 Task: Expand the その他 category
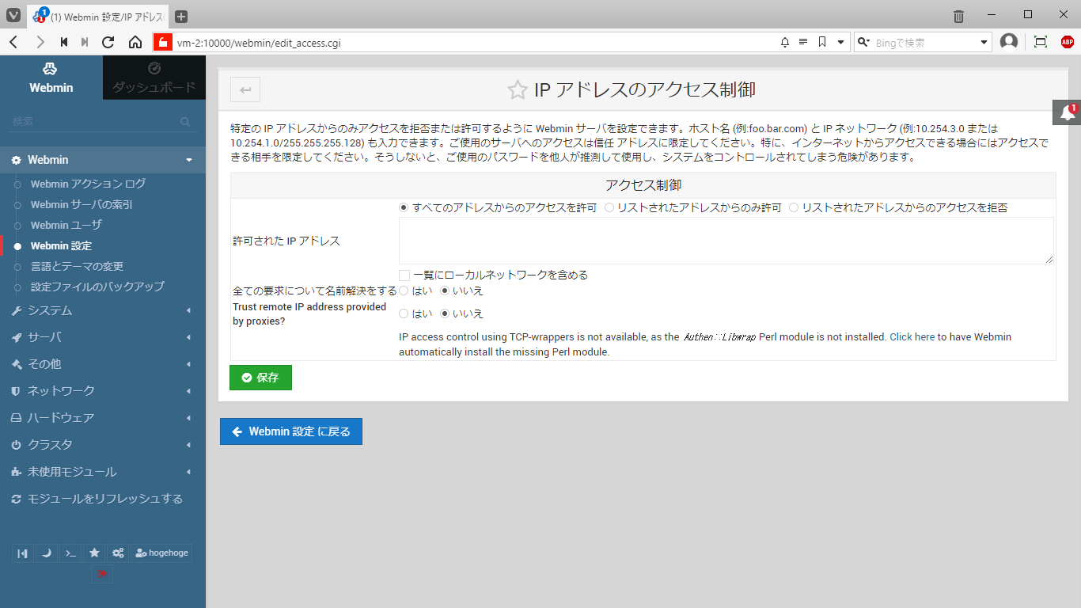(103, 364)
